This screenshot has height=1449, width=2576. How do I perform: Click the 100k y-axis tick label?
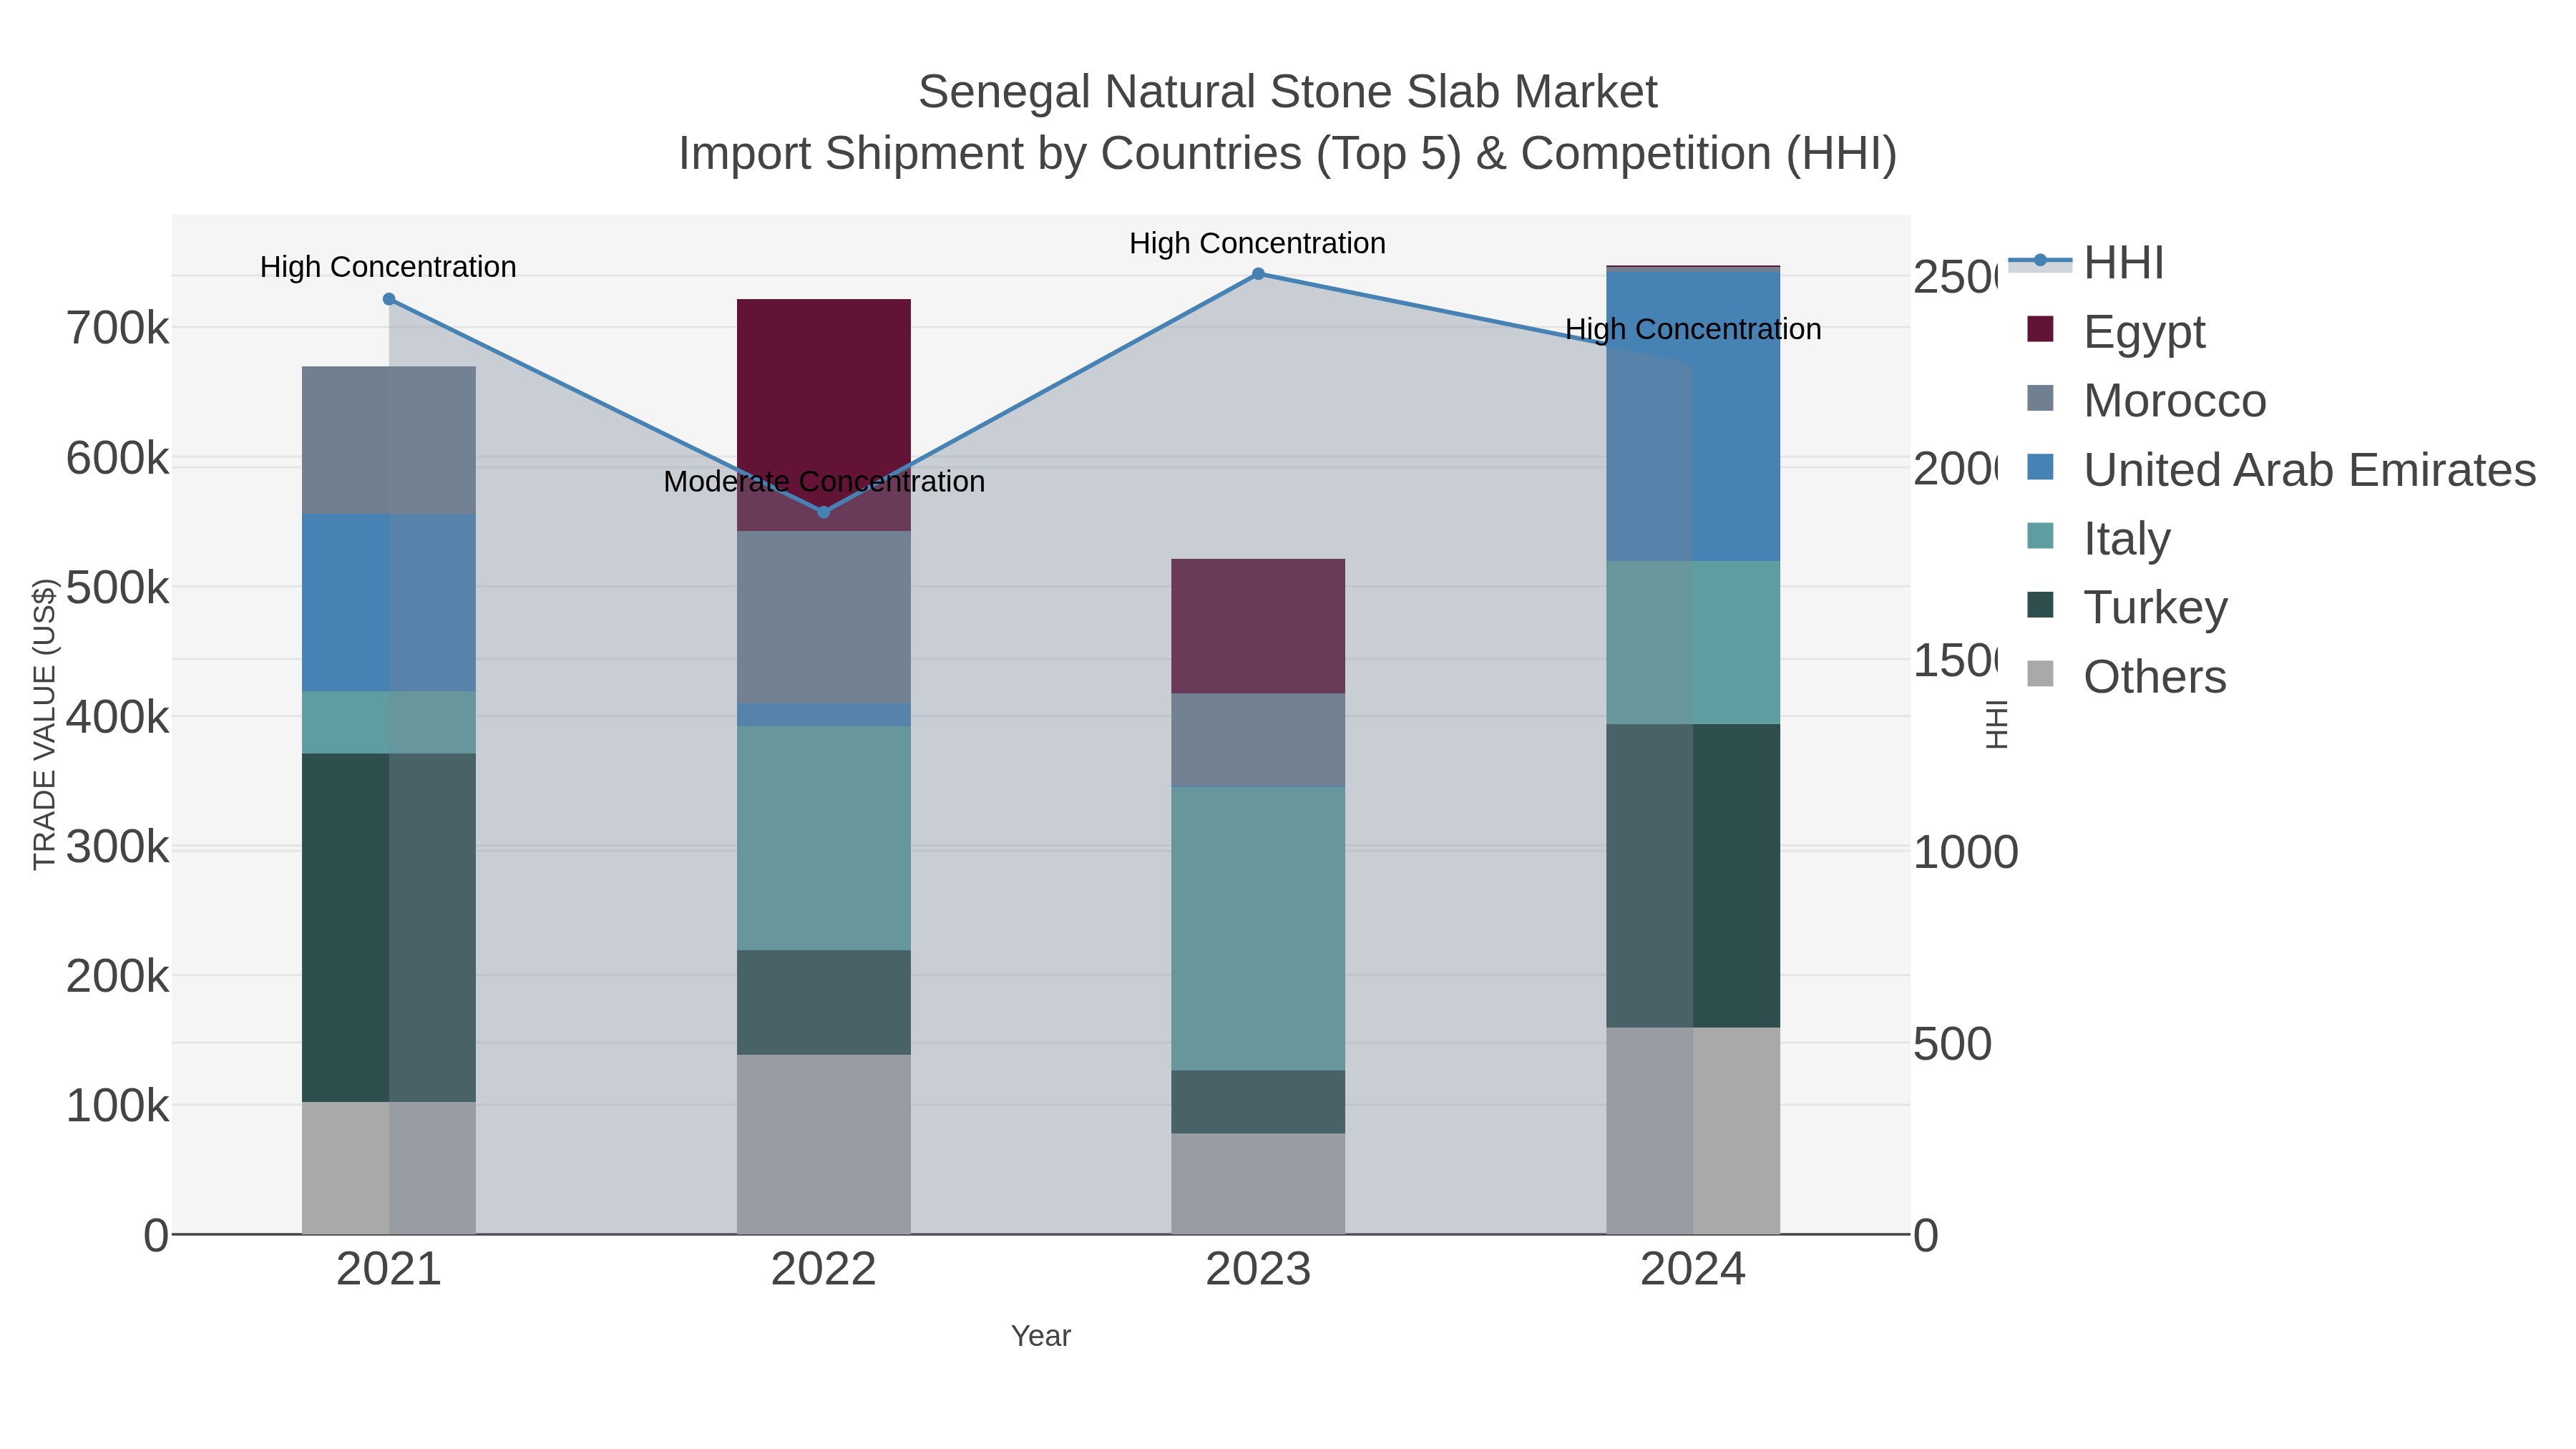point(118,1106)
